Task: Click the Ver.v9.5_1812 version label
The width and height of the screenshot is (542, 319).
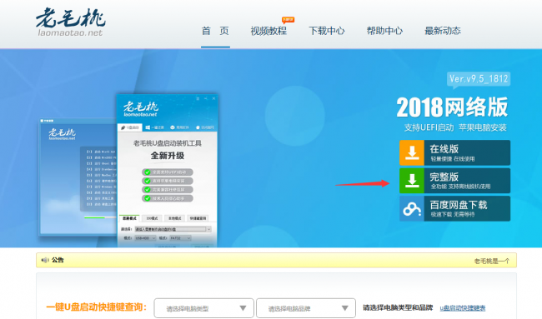Action: coord(479,79)
